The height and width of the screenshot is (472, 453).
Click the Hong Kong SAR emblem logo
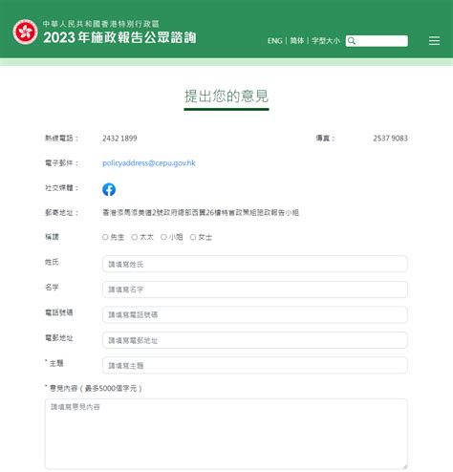(25, 32)
